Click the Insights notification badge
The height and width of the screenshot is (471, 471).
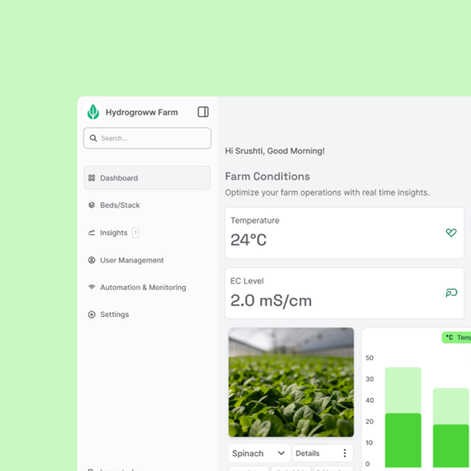[x=135, y=232]
